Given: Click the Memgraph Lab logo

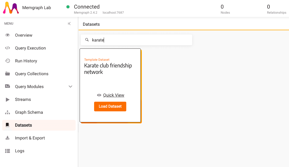Looking at the screenshot, I should [x=11, y=8].
